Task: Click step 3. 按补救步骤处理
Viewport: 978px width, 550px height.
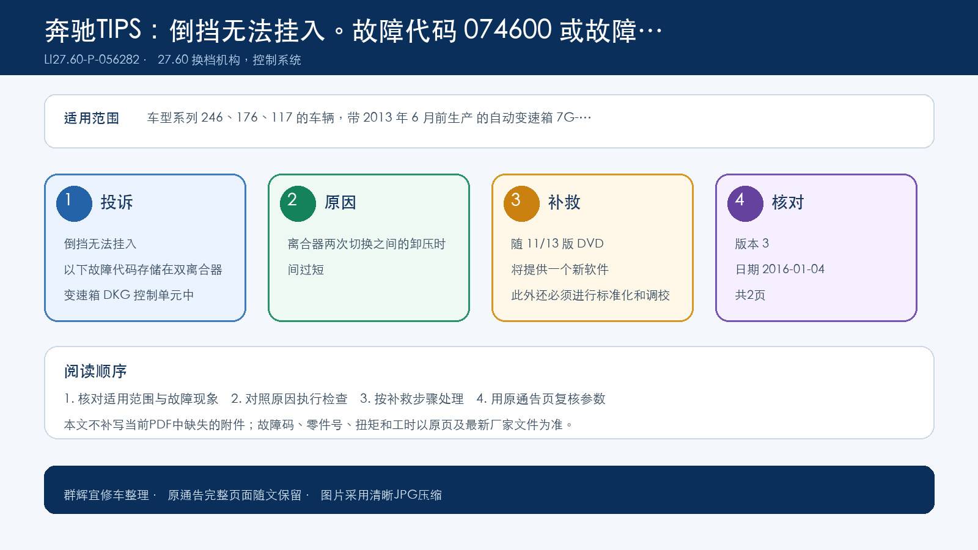Action: 412,399
